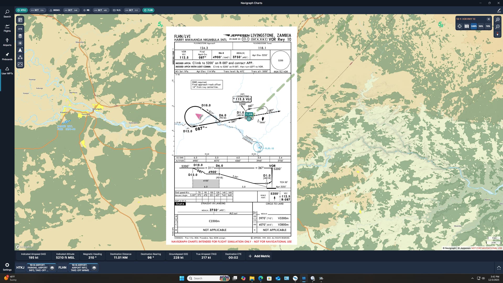The image size is (503, 283).
Task: Set chart opacity to 90%
Action: (481, 26)
